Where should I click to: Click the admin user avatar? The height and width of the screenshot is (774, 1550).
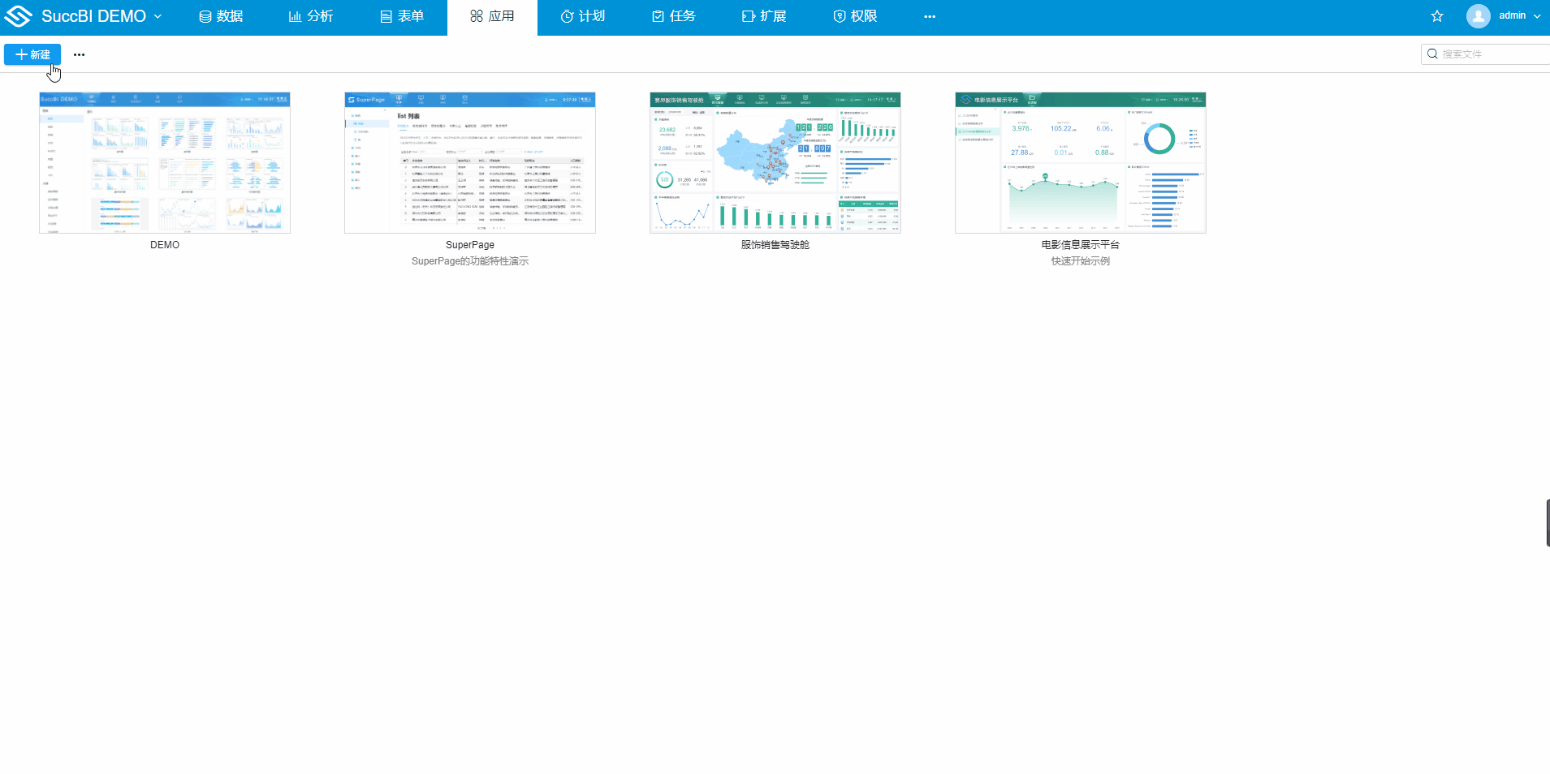(x=1479, y=16)
